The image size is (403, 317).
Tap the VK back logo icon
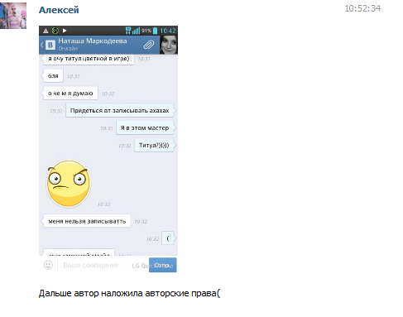50,45
